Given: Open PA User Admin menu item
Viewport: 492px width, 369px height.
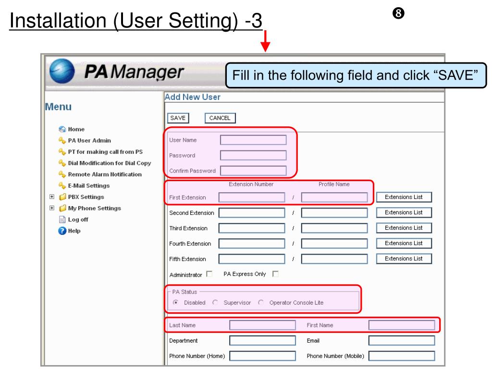Looking at the screenshot, I should pos(89,140).
